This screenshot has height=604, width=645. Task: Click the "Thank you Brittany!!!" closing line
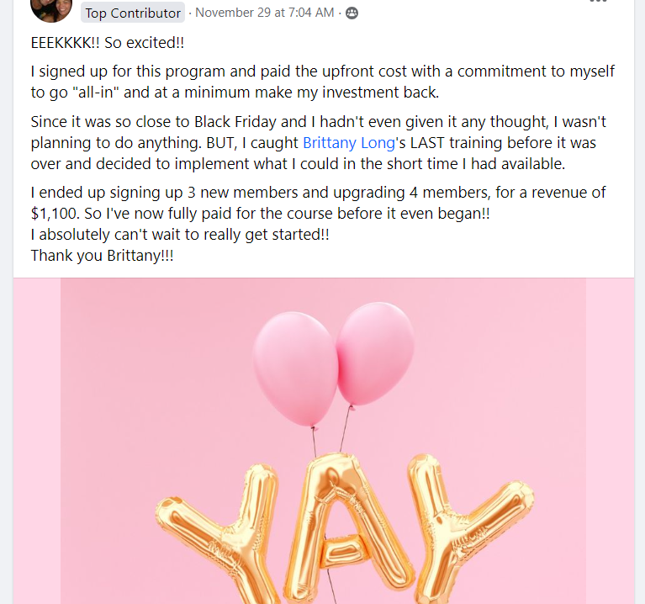coord(102,255)
